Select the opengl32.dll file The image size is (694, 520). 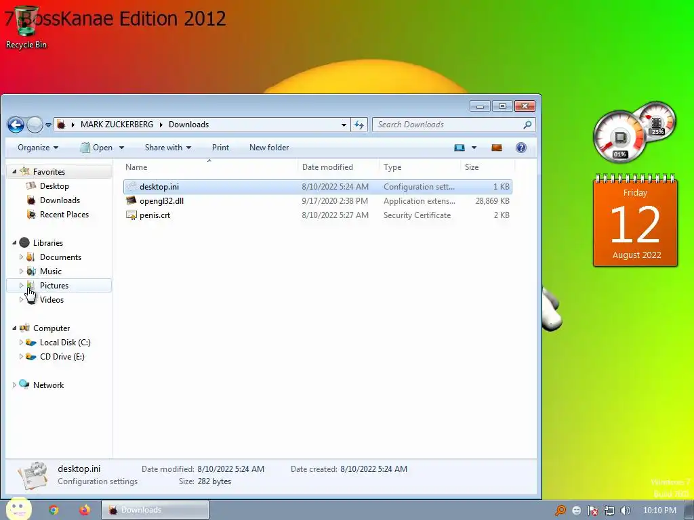coord(317,200)
